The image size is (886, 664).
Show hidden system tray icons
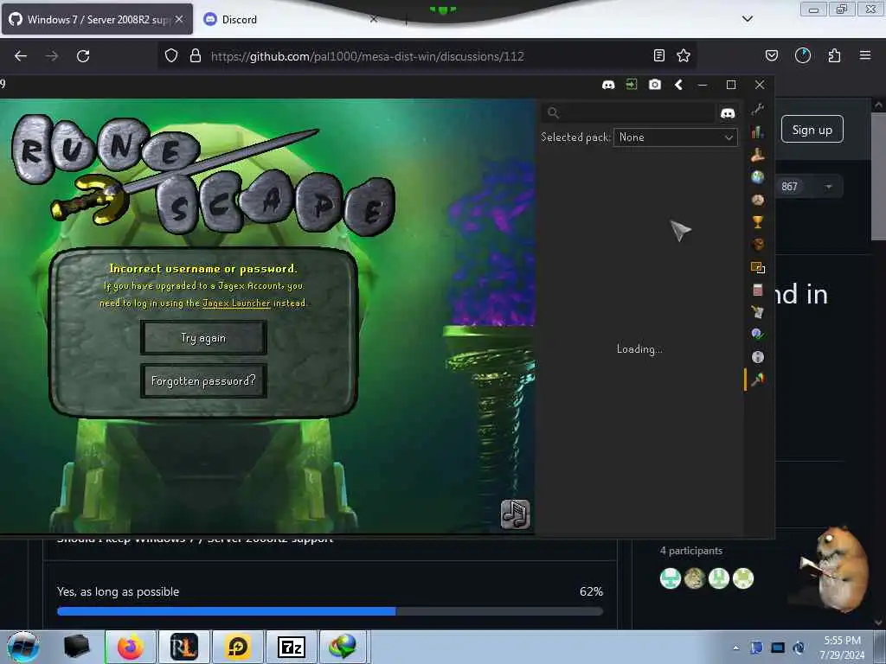[x=735, y=648]
